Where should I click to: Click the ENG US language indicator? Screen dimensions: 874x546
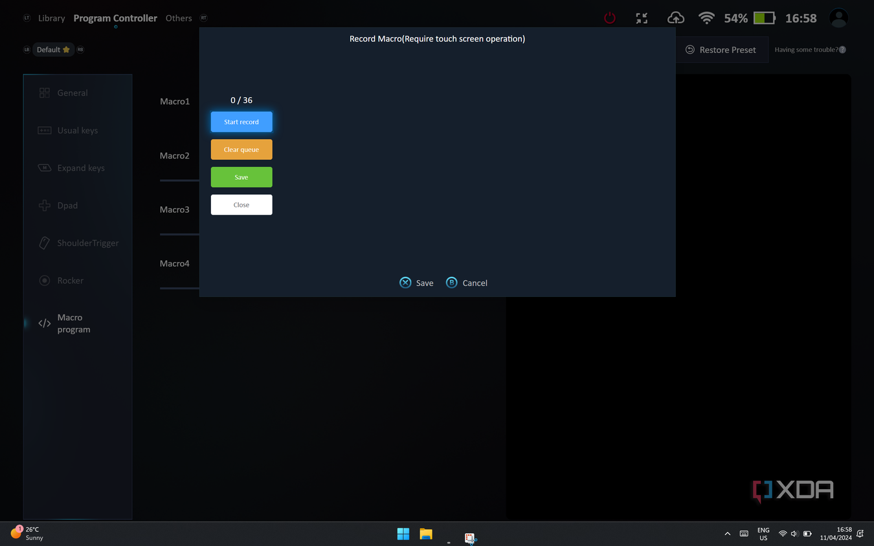coord(763,534)
